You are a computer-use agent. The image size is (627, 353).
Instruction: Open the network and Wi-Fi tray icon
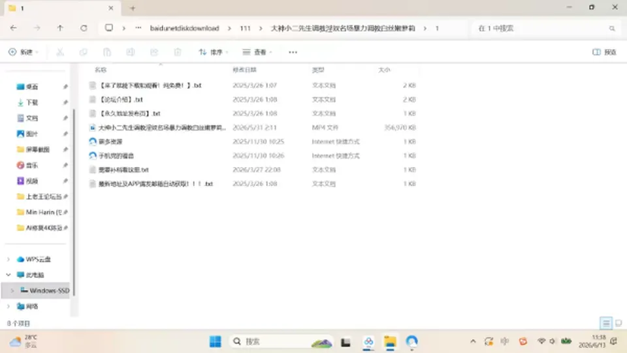[541, 341]
